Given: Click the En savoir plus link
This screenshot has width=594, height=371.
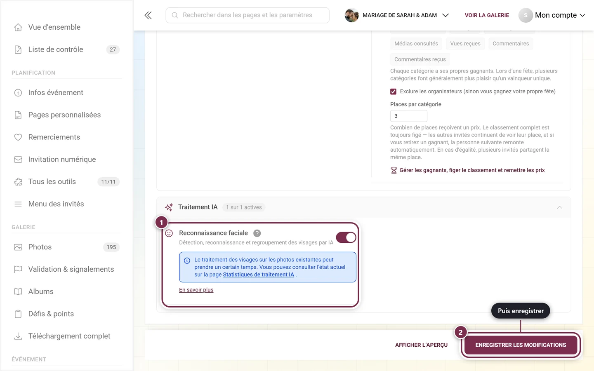Looking at the screenshot, I should [196, 290].
